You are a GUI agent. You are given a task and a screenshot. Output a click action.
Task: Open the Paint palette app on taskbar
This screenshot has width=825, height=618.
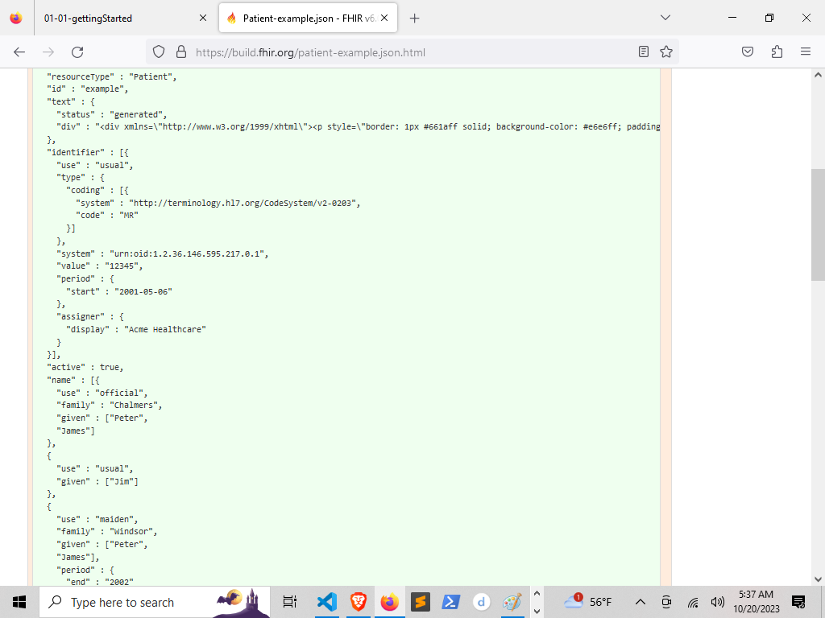[x=512, y=602]
